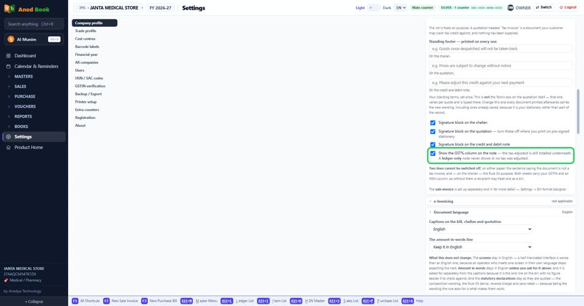The height and width of the screenshot is (306, 584).
Task: Click the Alt+A key badge for Help
Action: click(x=408, y=301)
